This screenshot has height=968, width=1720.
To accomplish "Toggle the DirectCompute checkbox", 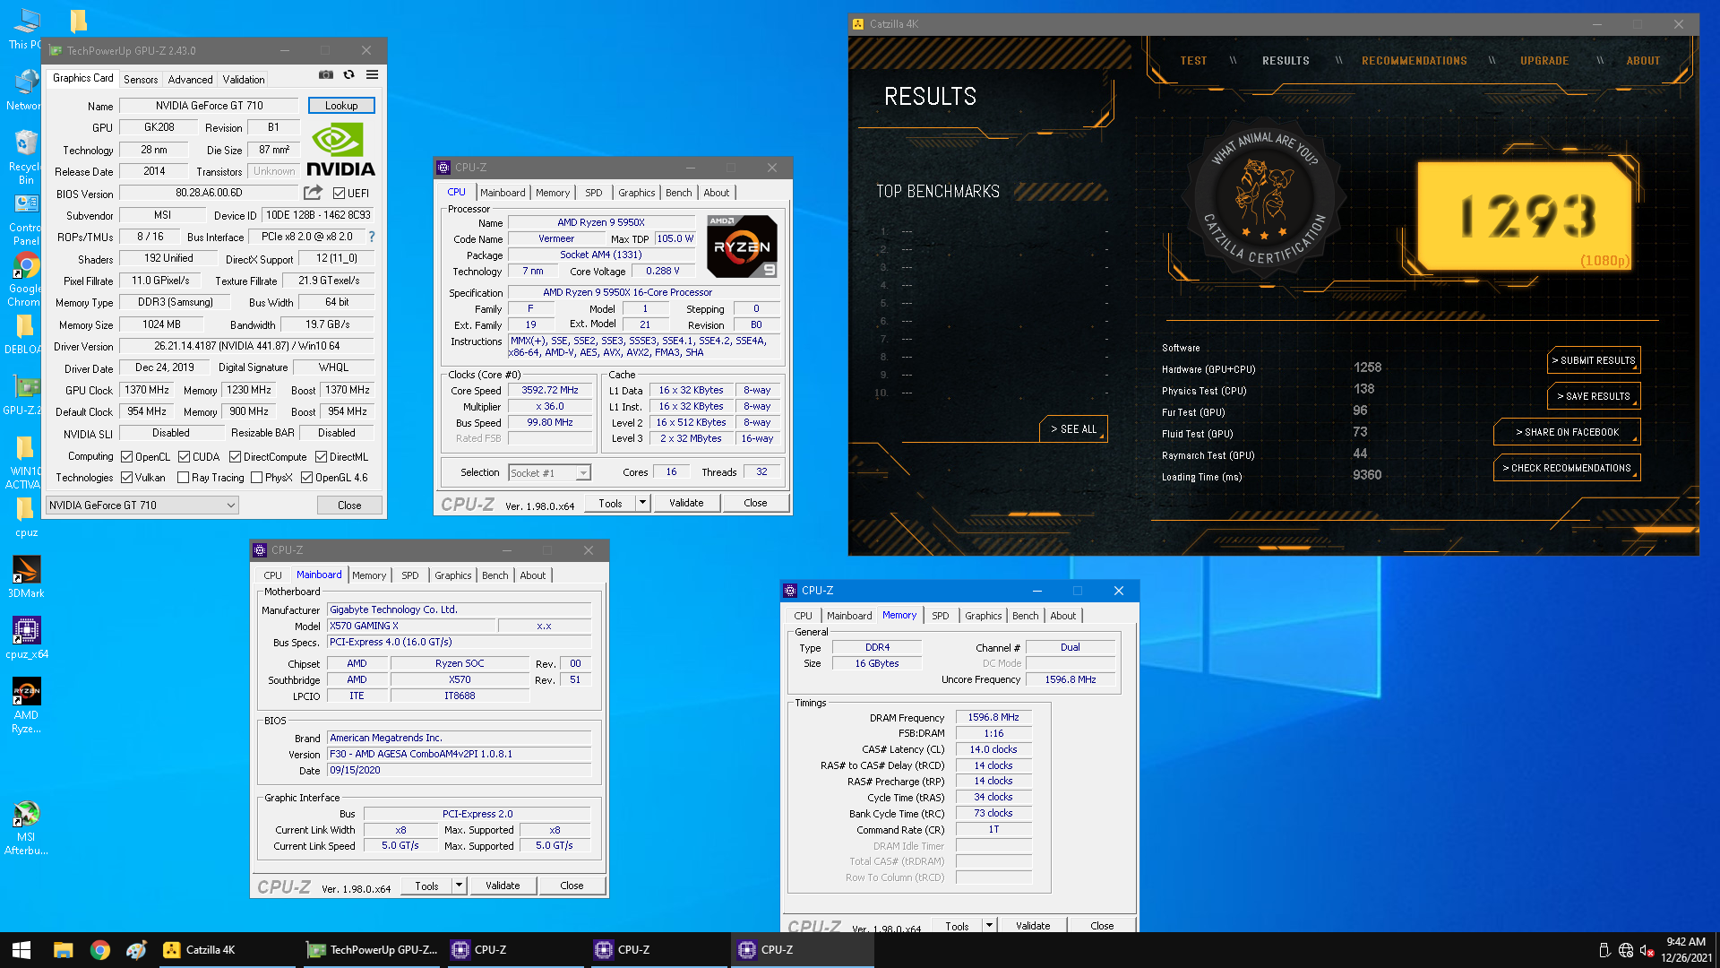I will [x=235, y=457].
